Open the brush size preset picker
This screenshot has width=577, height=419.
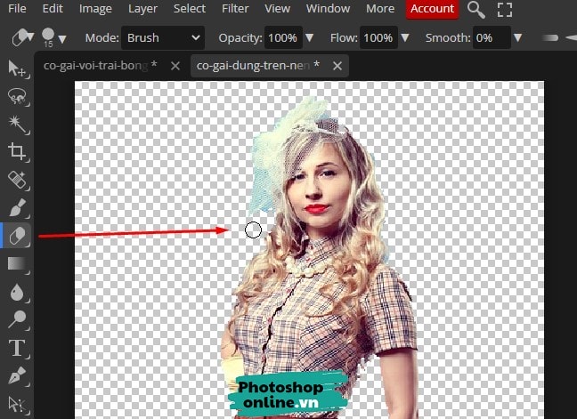(x=54, y=38)
